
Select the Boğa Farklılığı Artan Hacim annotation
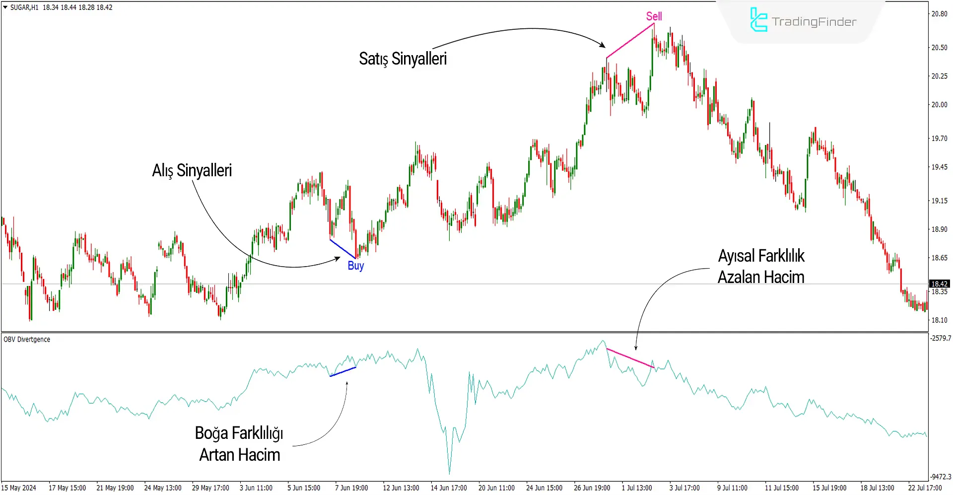[239, 444]
